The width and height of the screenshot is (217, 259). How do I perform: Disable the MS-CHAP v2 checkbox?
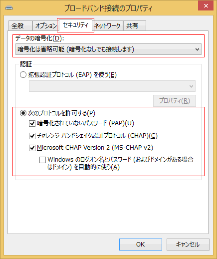tap(32, 148)
